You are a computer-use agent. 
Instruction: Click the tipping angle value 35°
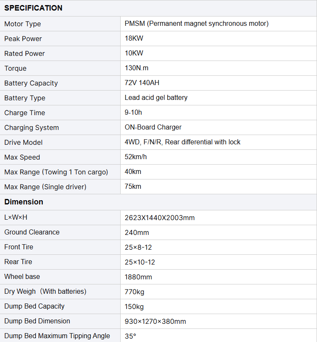point(130,336)
